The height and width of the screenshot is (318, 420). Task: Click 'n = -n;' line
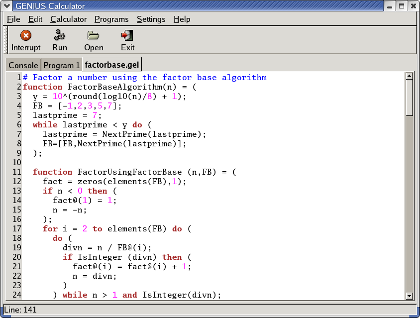coord(70,210)
